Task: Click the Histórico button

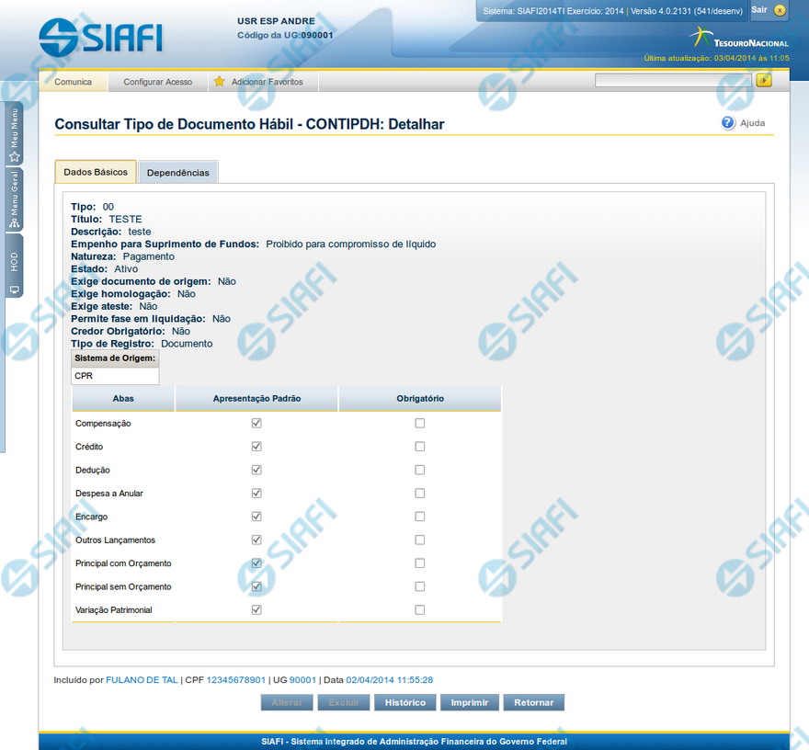Action: [405, 702]
